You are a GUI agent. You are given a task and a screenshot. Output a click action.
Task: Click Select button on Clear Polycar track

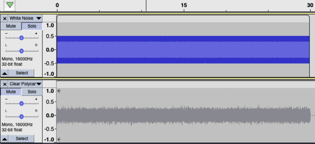pos(21,138)
